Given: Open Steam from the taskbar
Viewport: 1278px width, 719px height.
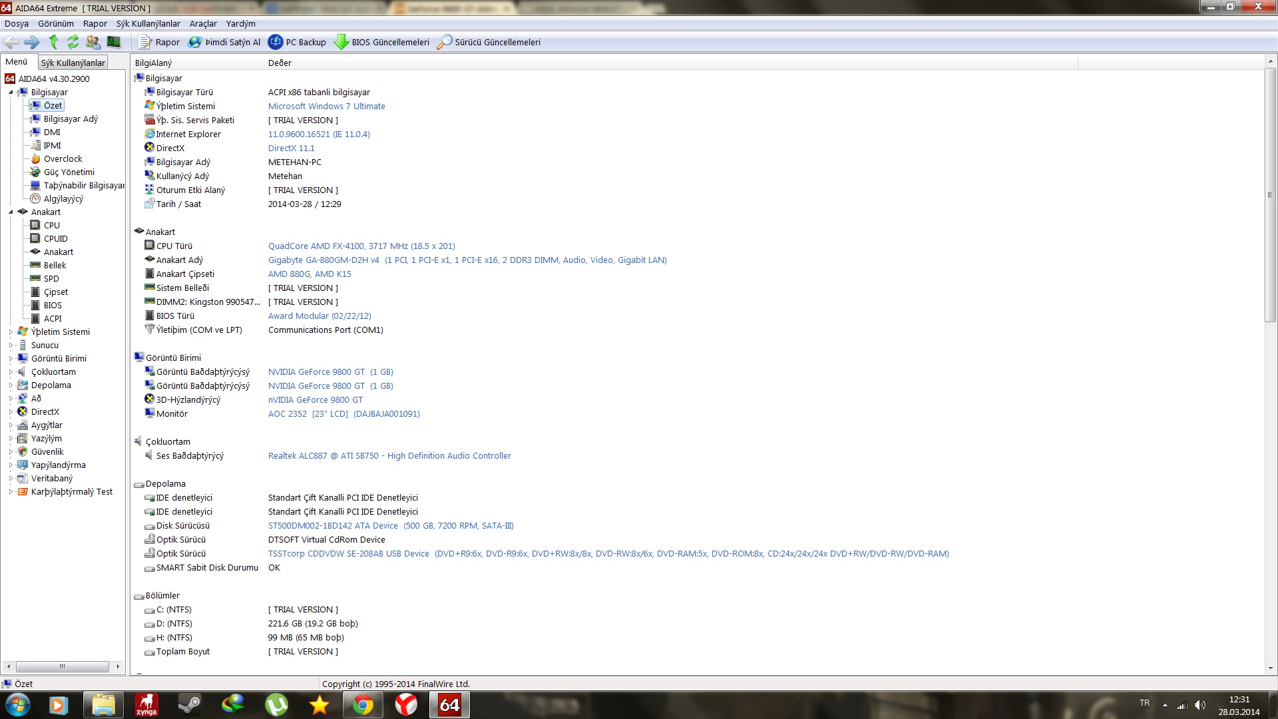Looking at the screenshot, I should pyautogui.click(x=190, y=704).
